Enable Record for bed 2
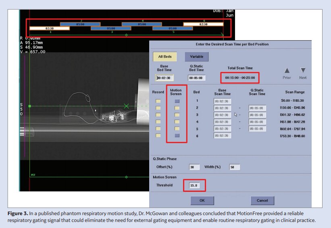The width and height of the screenshot is (331, 228). pyautogui.click(x=158, y=108)
